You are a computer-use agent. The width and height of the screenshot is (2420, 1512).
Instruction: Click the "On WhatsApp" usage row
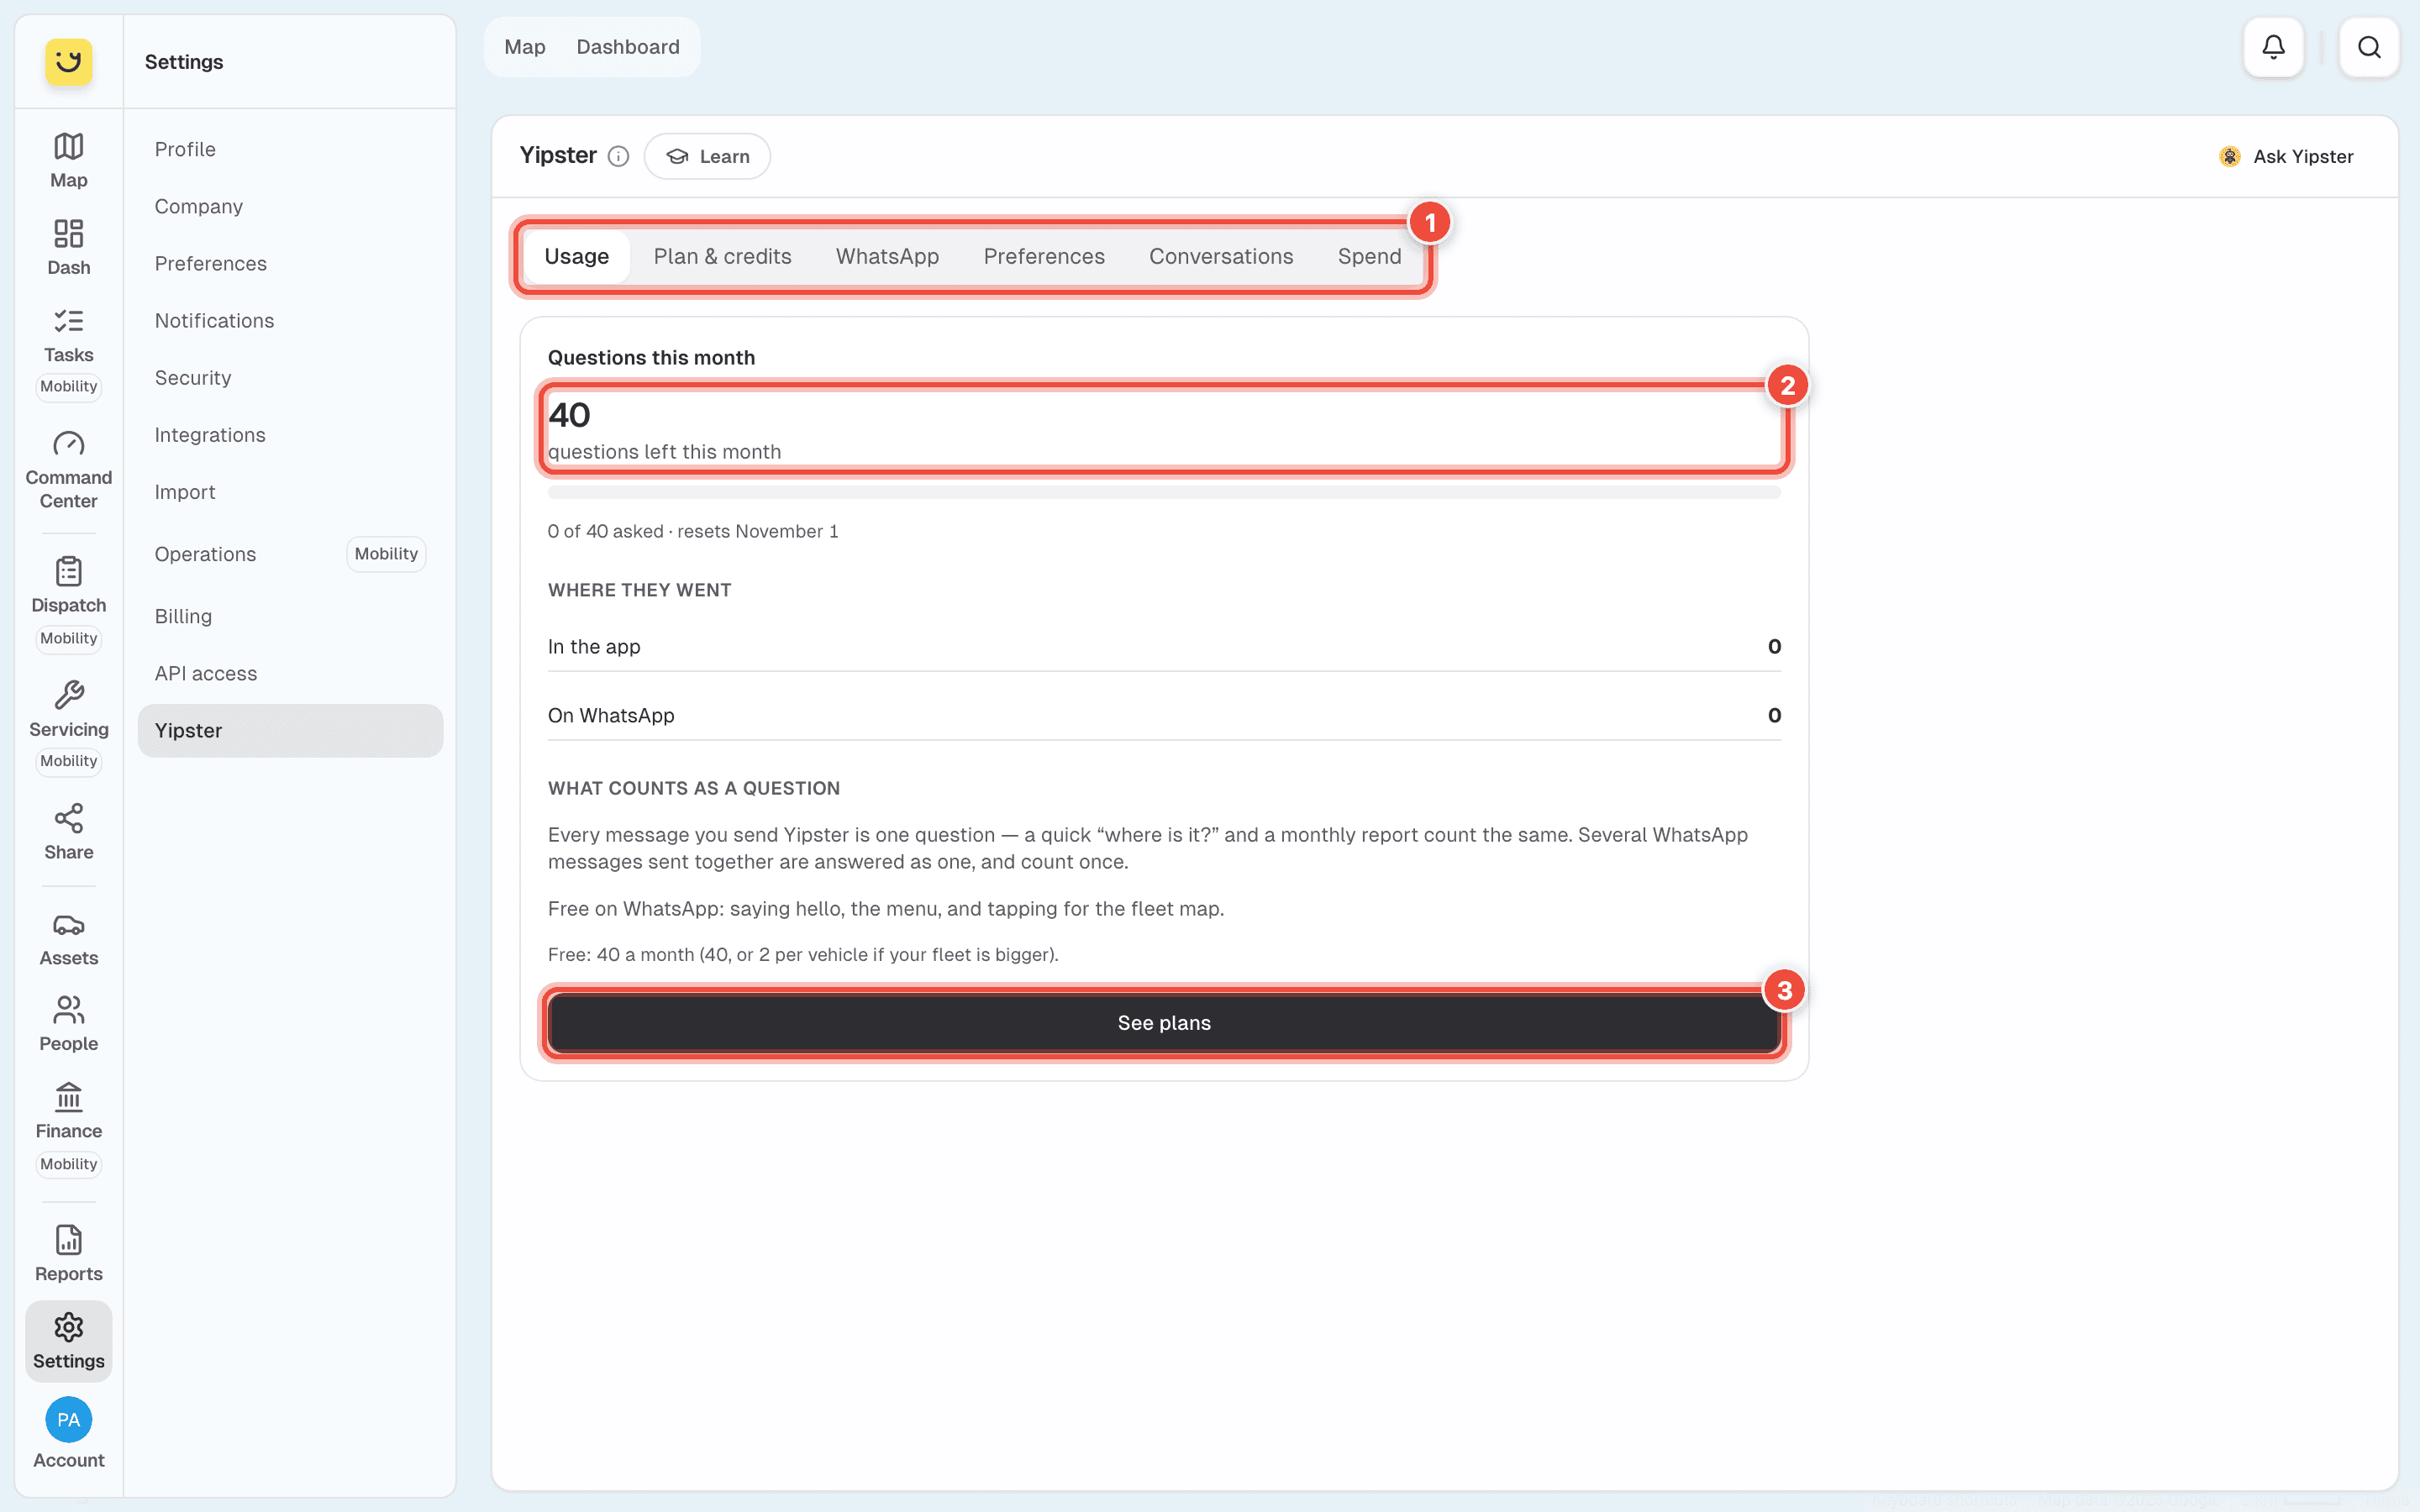click(1164, 715)
